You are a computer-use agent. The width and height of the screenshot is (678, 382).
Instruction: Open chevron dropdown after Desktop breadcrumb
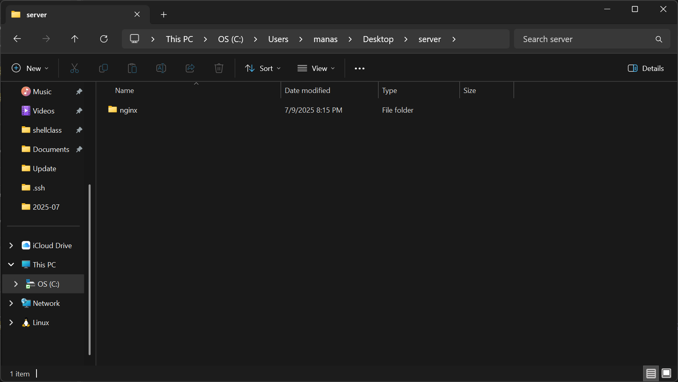[x=406, y=39]
